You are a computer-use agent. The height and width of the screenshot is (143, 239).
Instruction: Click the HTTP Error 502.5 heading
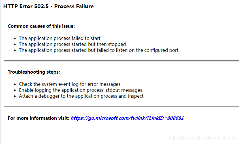(x=48, y=6)
